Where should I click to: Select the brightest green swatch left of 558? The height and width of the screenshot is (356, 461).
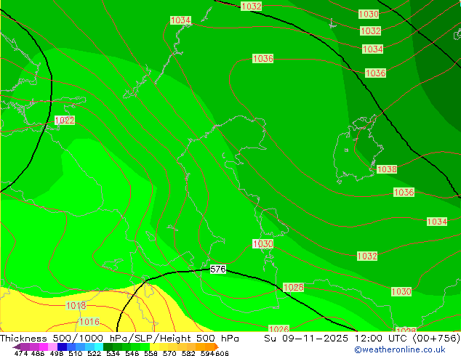point(145,347)
